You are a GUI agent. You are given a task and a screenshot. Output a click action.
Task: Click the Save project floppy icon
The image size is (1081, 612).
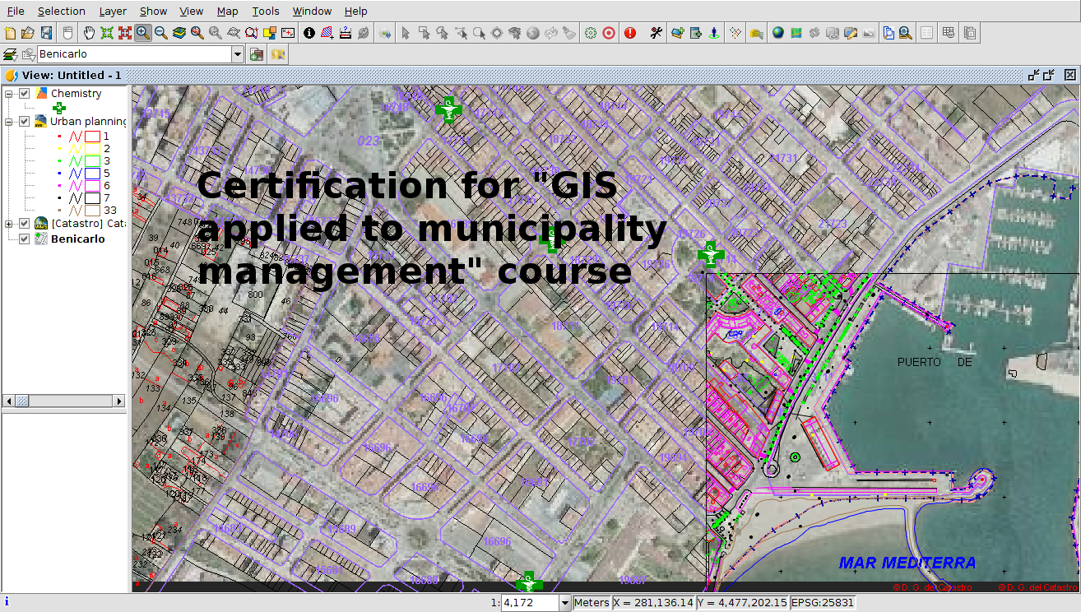click(x=46, y=33)
